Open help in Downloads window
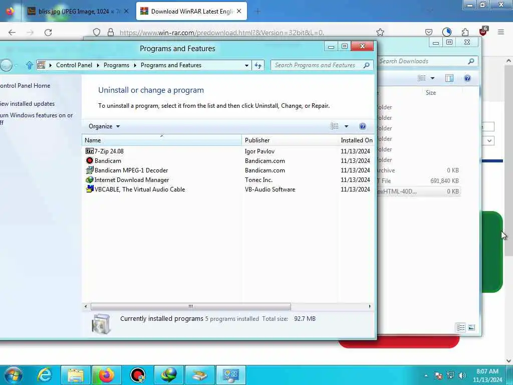The height and width of the screenshot is (385, 513). point(467,78)
